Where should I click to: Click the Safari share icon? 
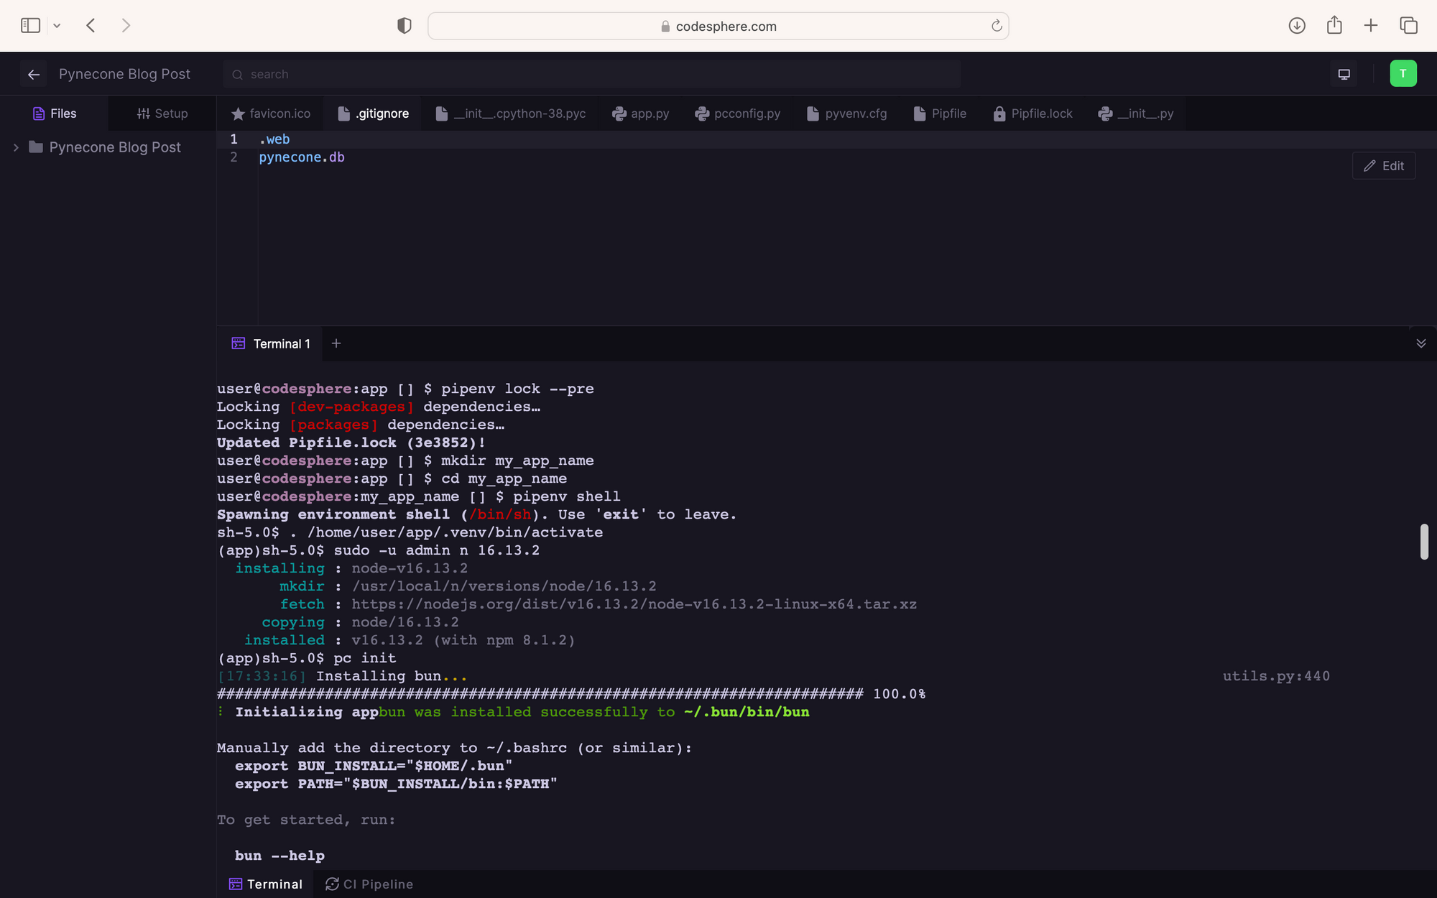[x=1334, y=26]
